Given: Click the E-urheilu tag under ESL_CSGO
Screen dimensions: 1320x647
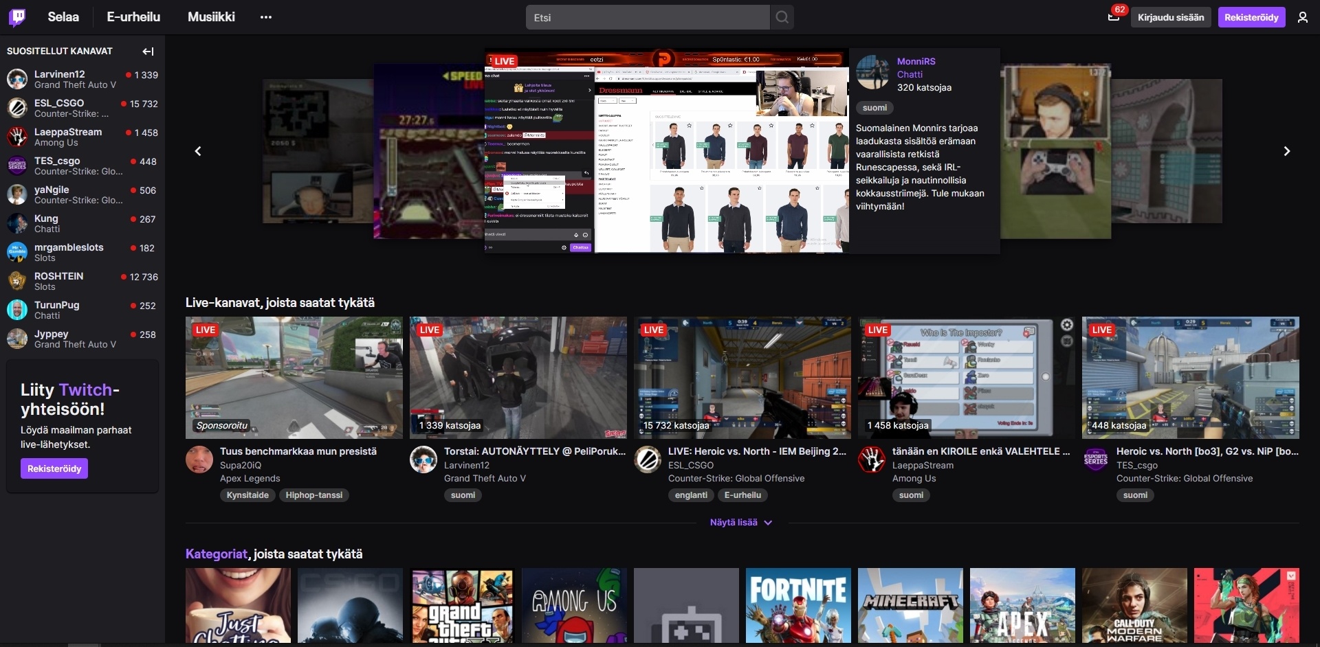Looking at the screenshot, I should [742, 495].
